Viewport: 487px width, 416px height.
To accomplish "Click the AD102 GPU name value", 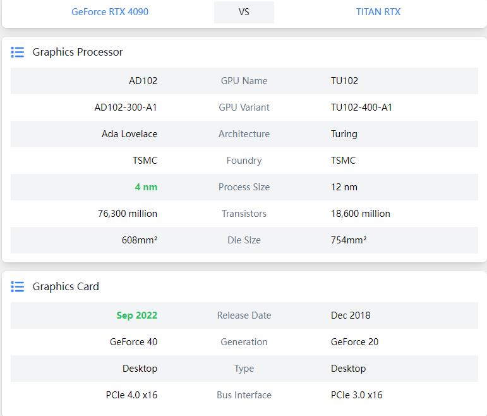I will click(143, 81).
